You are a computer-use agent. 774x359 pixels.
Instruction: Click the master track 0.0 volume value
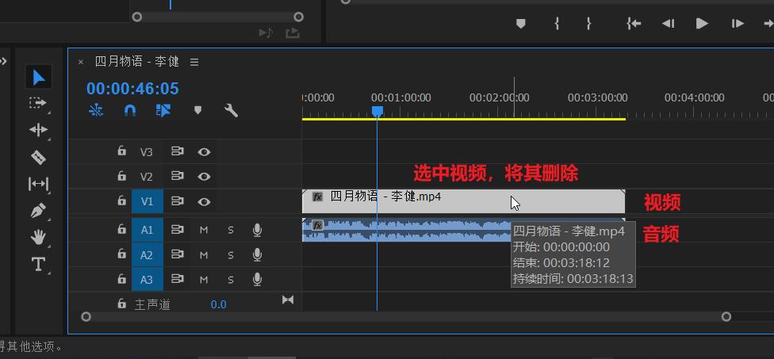218,305
